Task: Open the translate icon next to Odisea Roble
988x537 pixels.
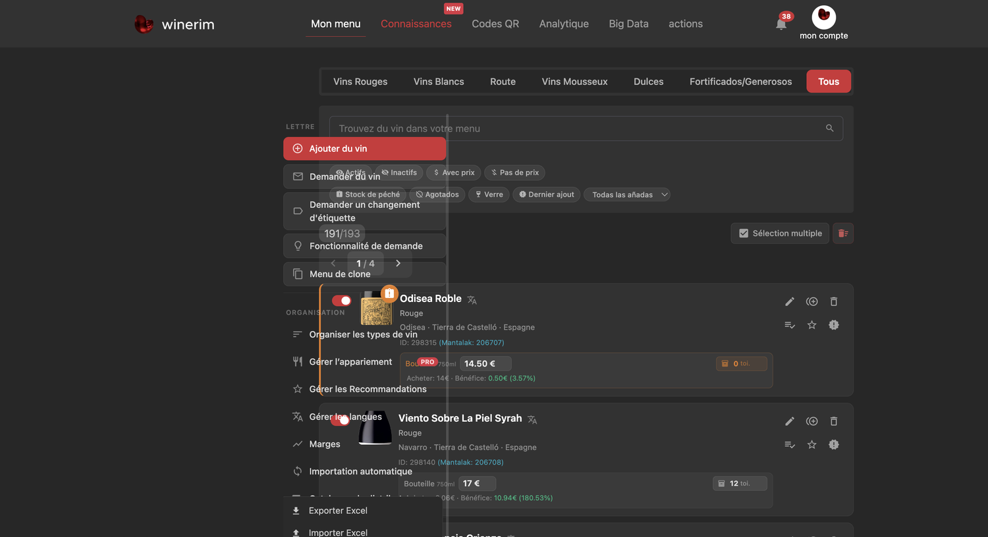Action: (472, 300)
